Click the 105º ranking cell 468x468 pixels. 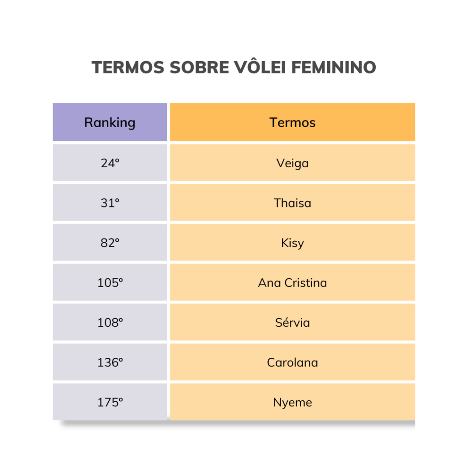point(110,283)
